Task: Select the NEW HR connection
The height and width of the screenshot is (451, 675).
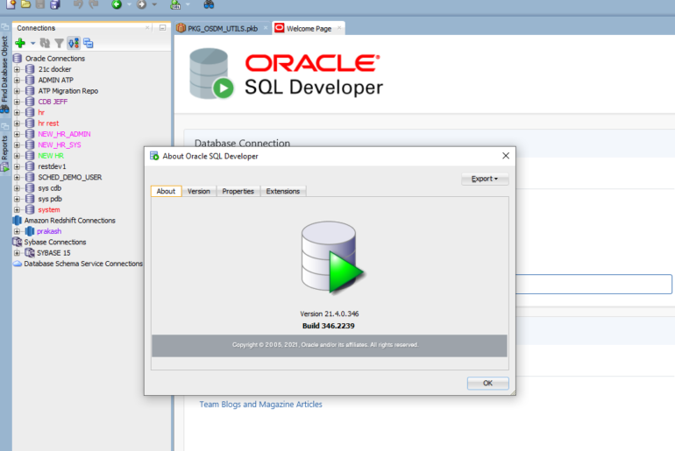Action: click(51, 156)
